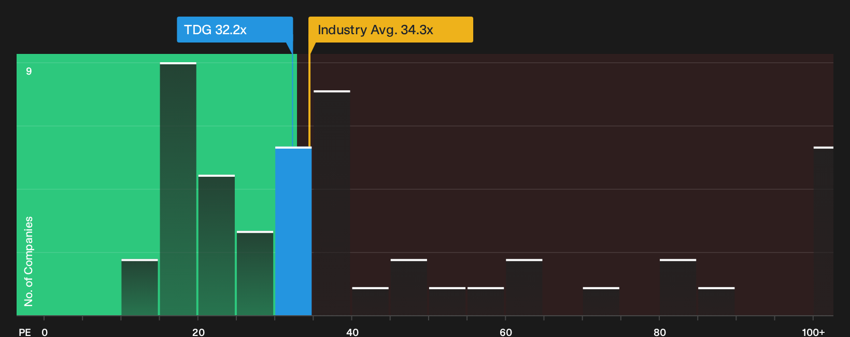Click the blue TDG 32.2x label

tap(235, 30)
